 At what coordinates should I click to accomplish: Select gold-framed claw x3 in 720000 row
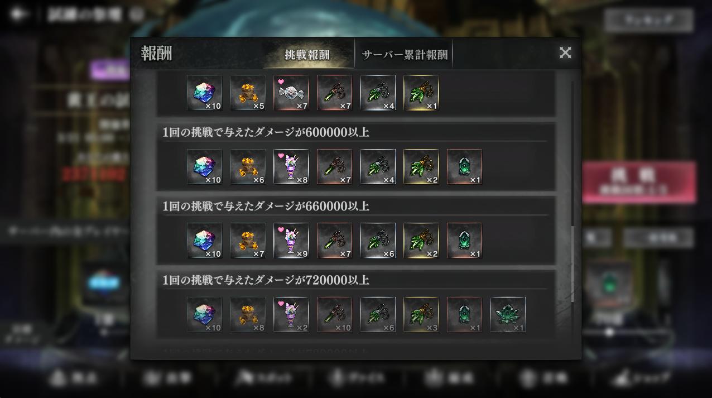(x=421, y=314)
